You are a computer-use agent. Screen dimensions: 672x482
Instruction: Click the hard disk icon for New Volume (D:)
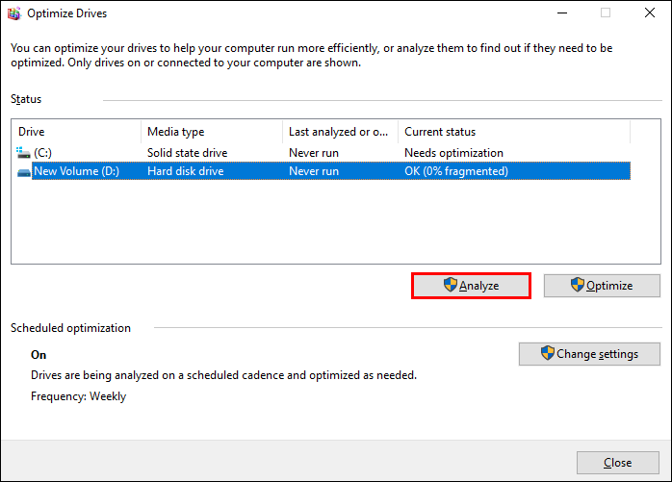23,172
